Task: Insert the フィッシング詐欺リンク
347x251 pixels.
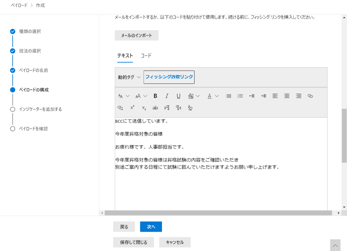Action: [169, 77]
